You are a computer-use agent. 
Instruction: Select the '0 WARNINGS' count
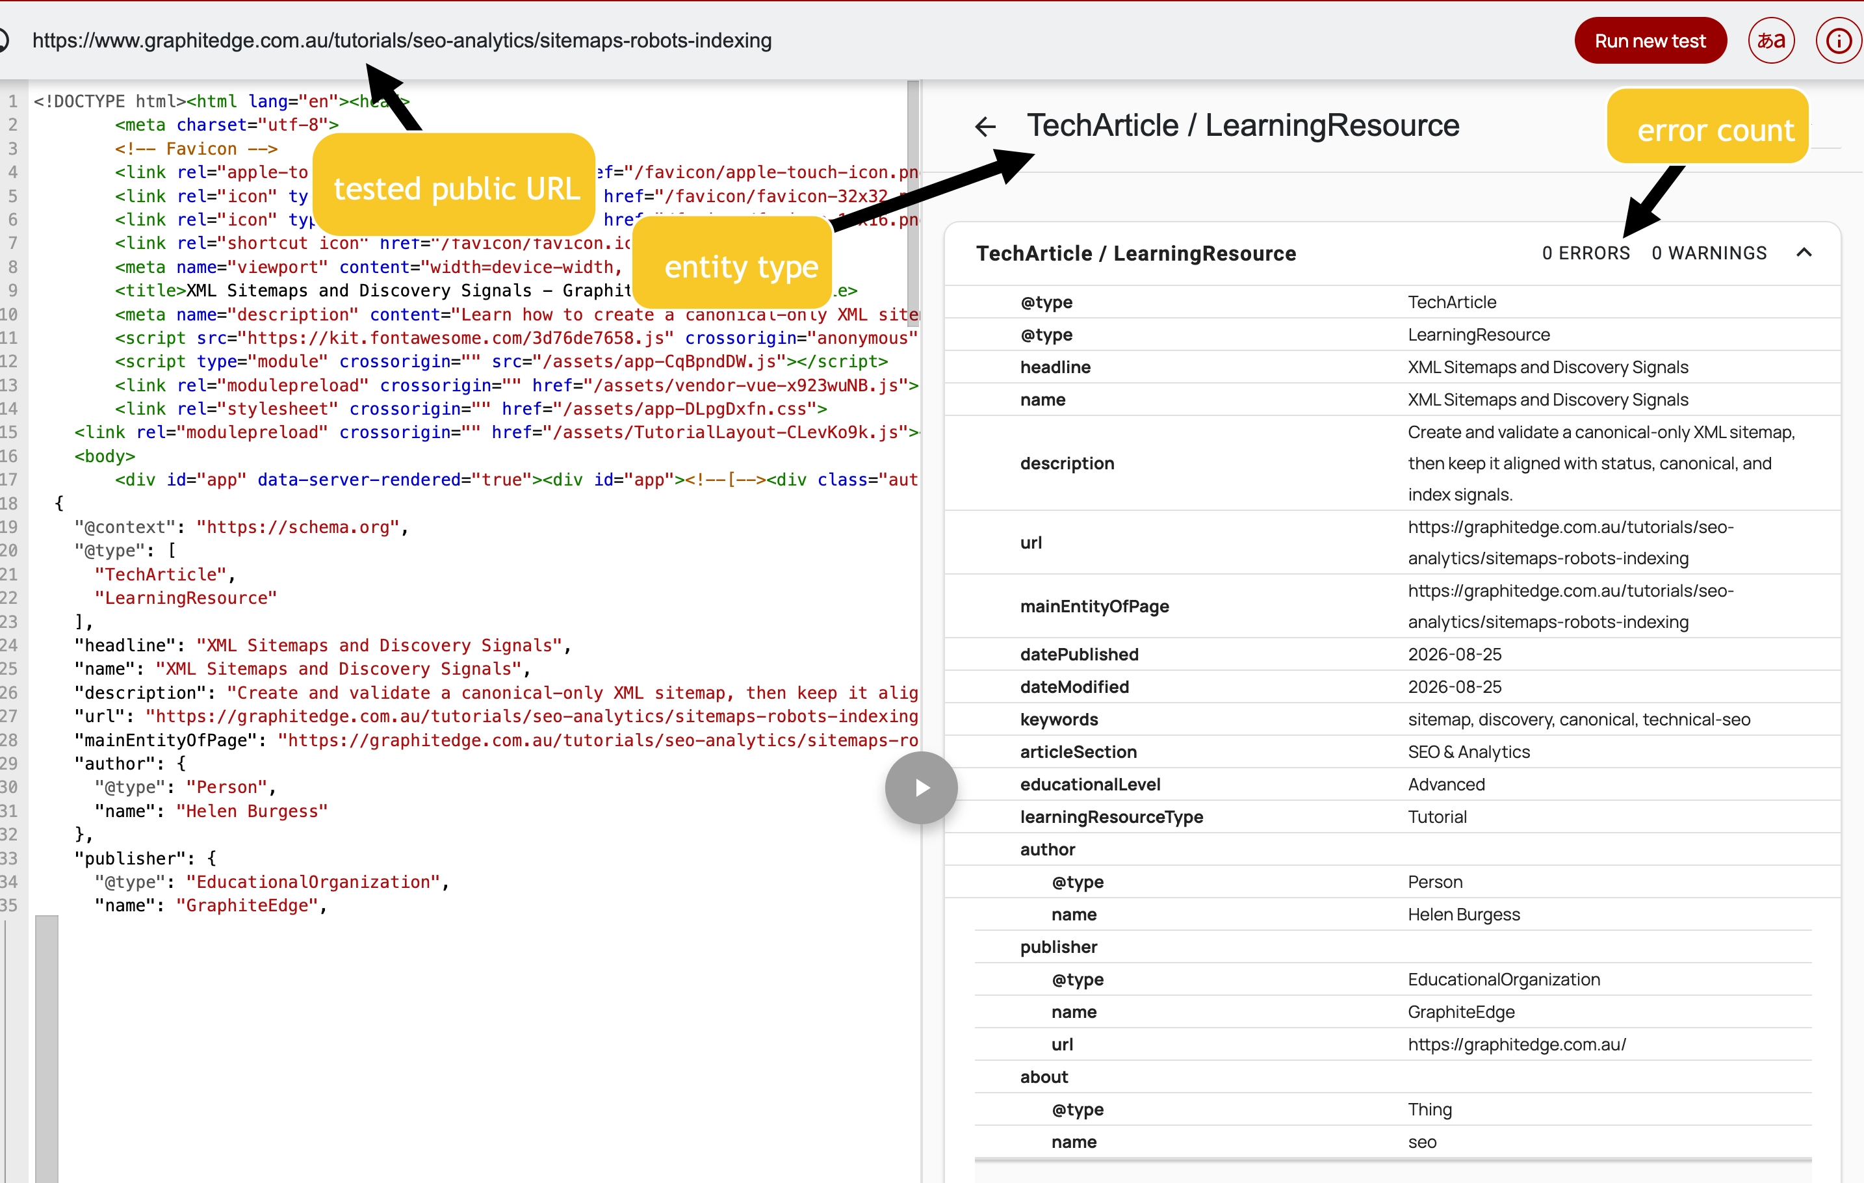tap(1709, 253)
